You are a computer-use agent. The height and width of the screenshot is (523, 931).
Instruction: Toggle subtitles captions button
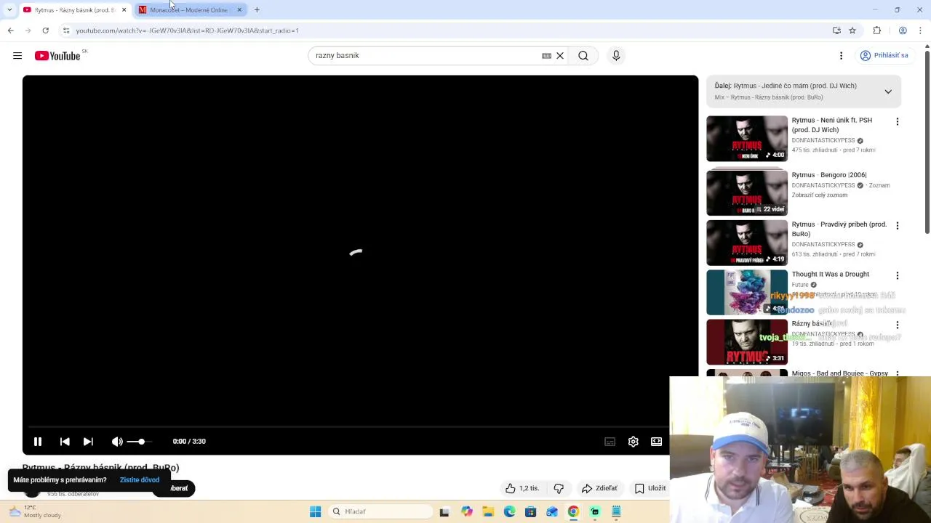click(x=610, y=441)
